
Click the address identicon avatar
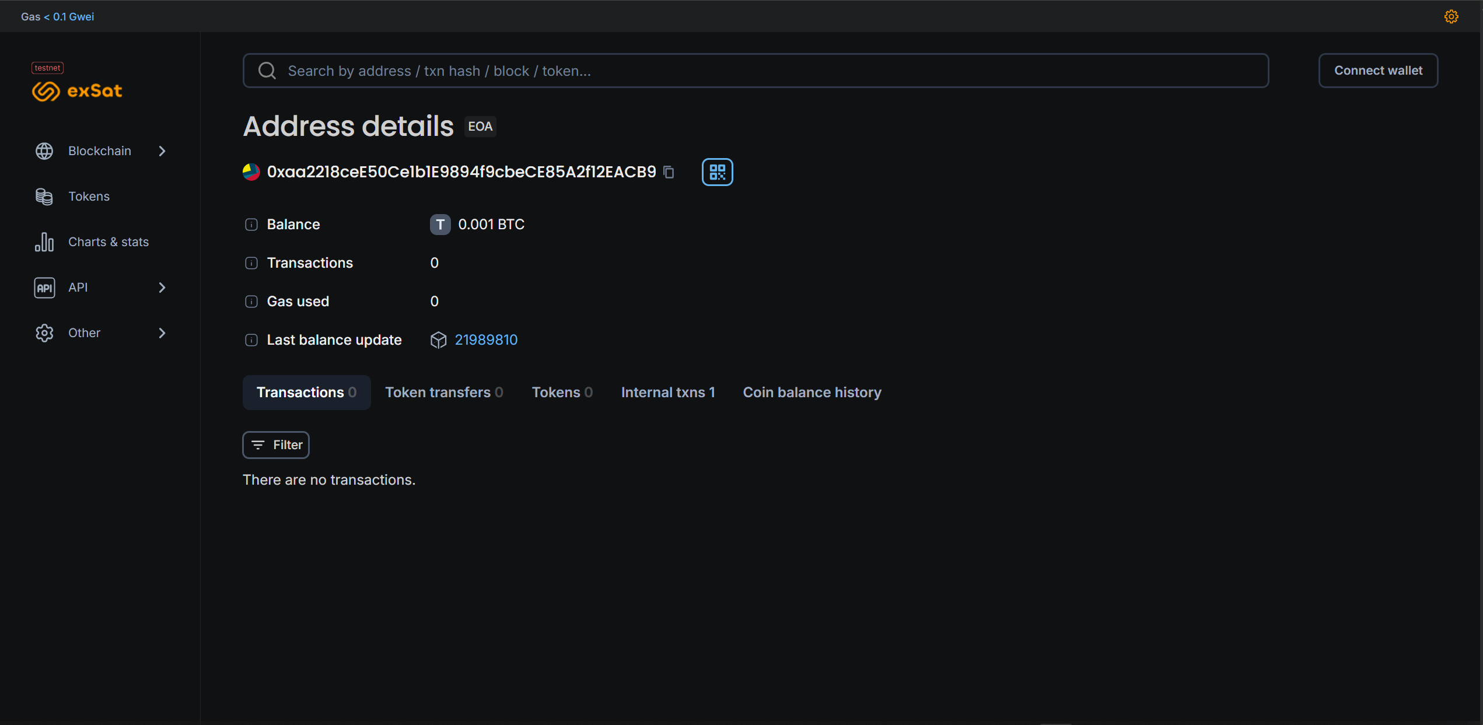pos(251,172)
